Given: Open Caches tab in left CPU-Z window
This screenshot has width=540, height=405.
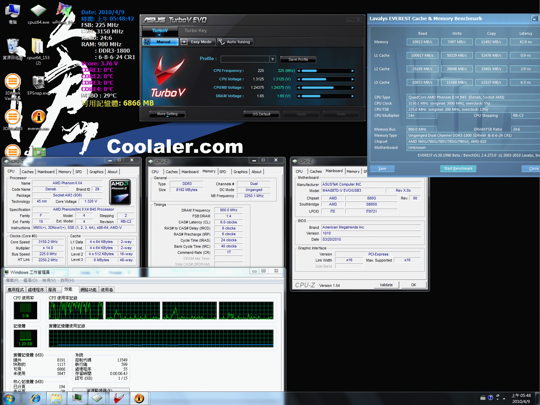Looking at the screenshot, I should 28,172.
